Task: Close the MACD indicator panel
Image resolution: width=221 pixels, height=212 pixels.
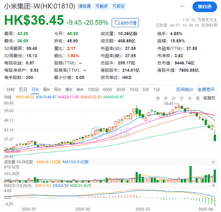Action: point(213,185)
